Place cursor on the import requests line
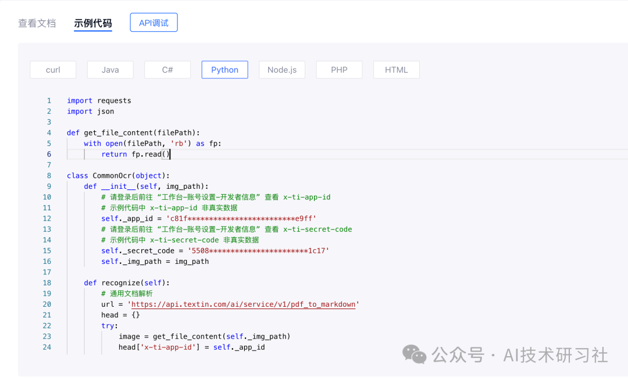 98,100
